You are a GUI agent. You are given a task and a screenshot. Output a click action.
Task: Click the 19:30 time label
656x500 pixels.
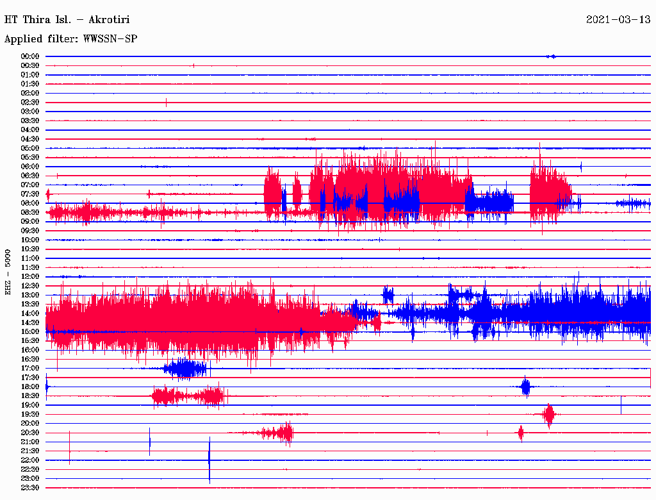pyautogui.click(x=30, y=415)
